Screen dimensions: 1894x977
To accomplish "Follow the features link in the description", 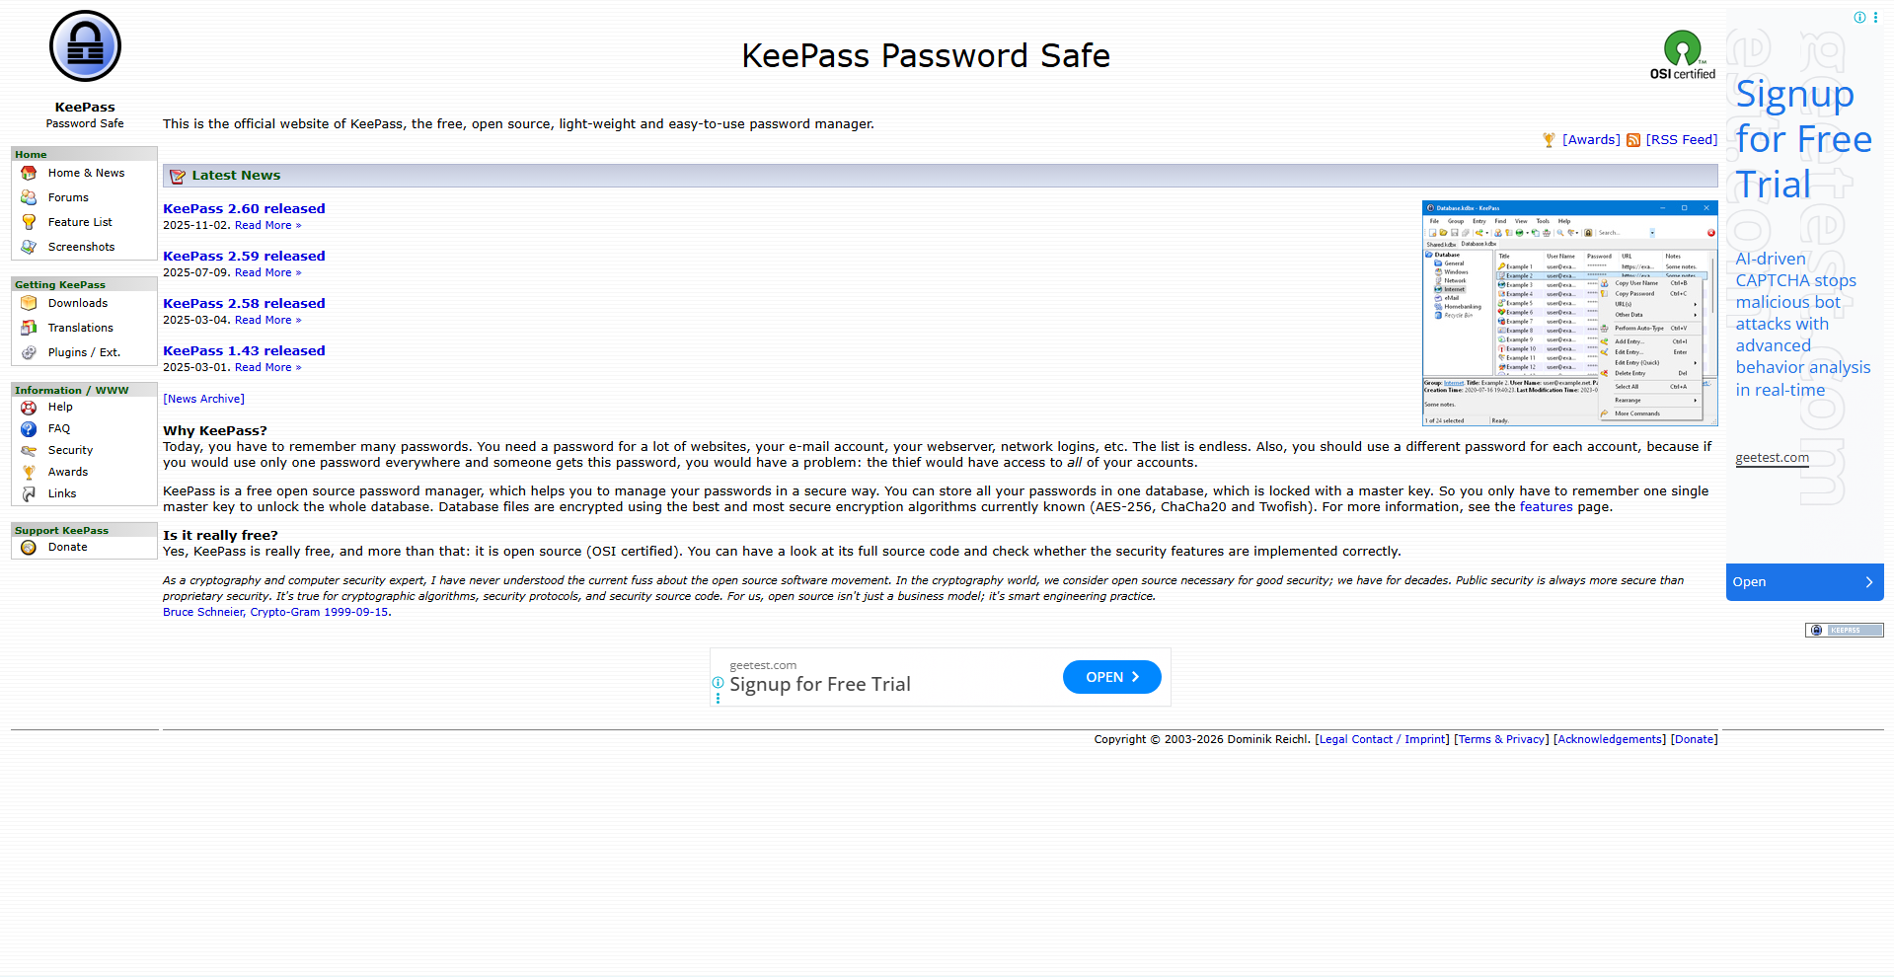I will [1546, 506].
